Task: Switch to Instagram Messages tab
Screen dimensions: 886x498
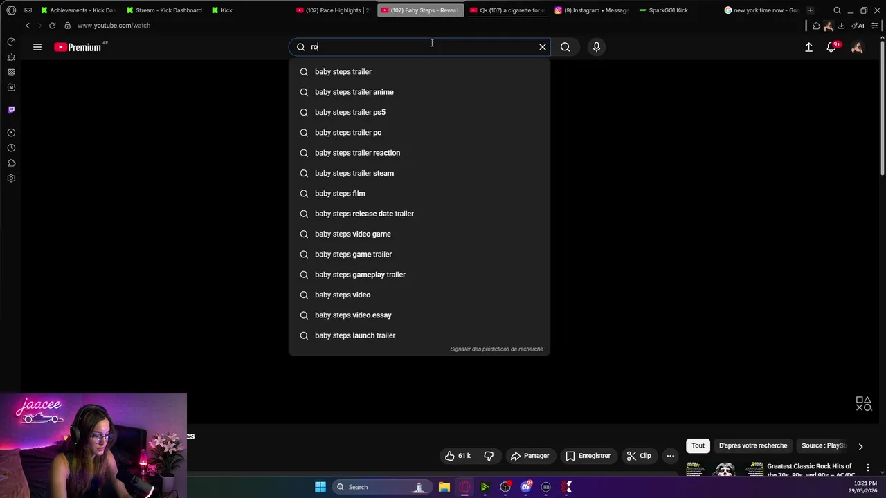Action: pyautogui.click(x=592, y=10)
